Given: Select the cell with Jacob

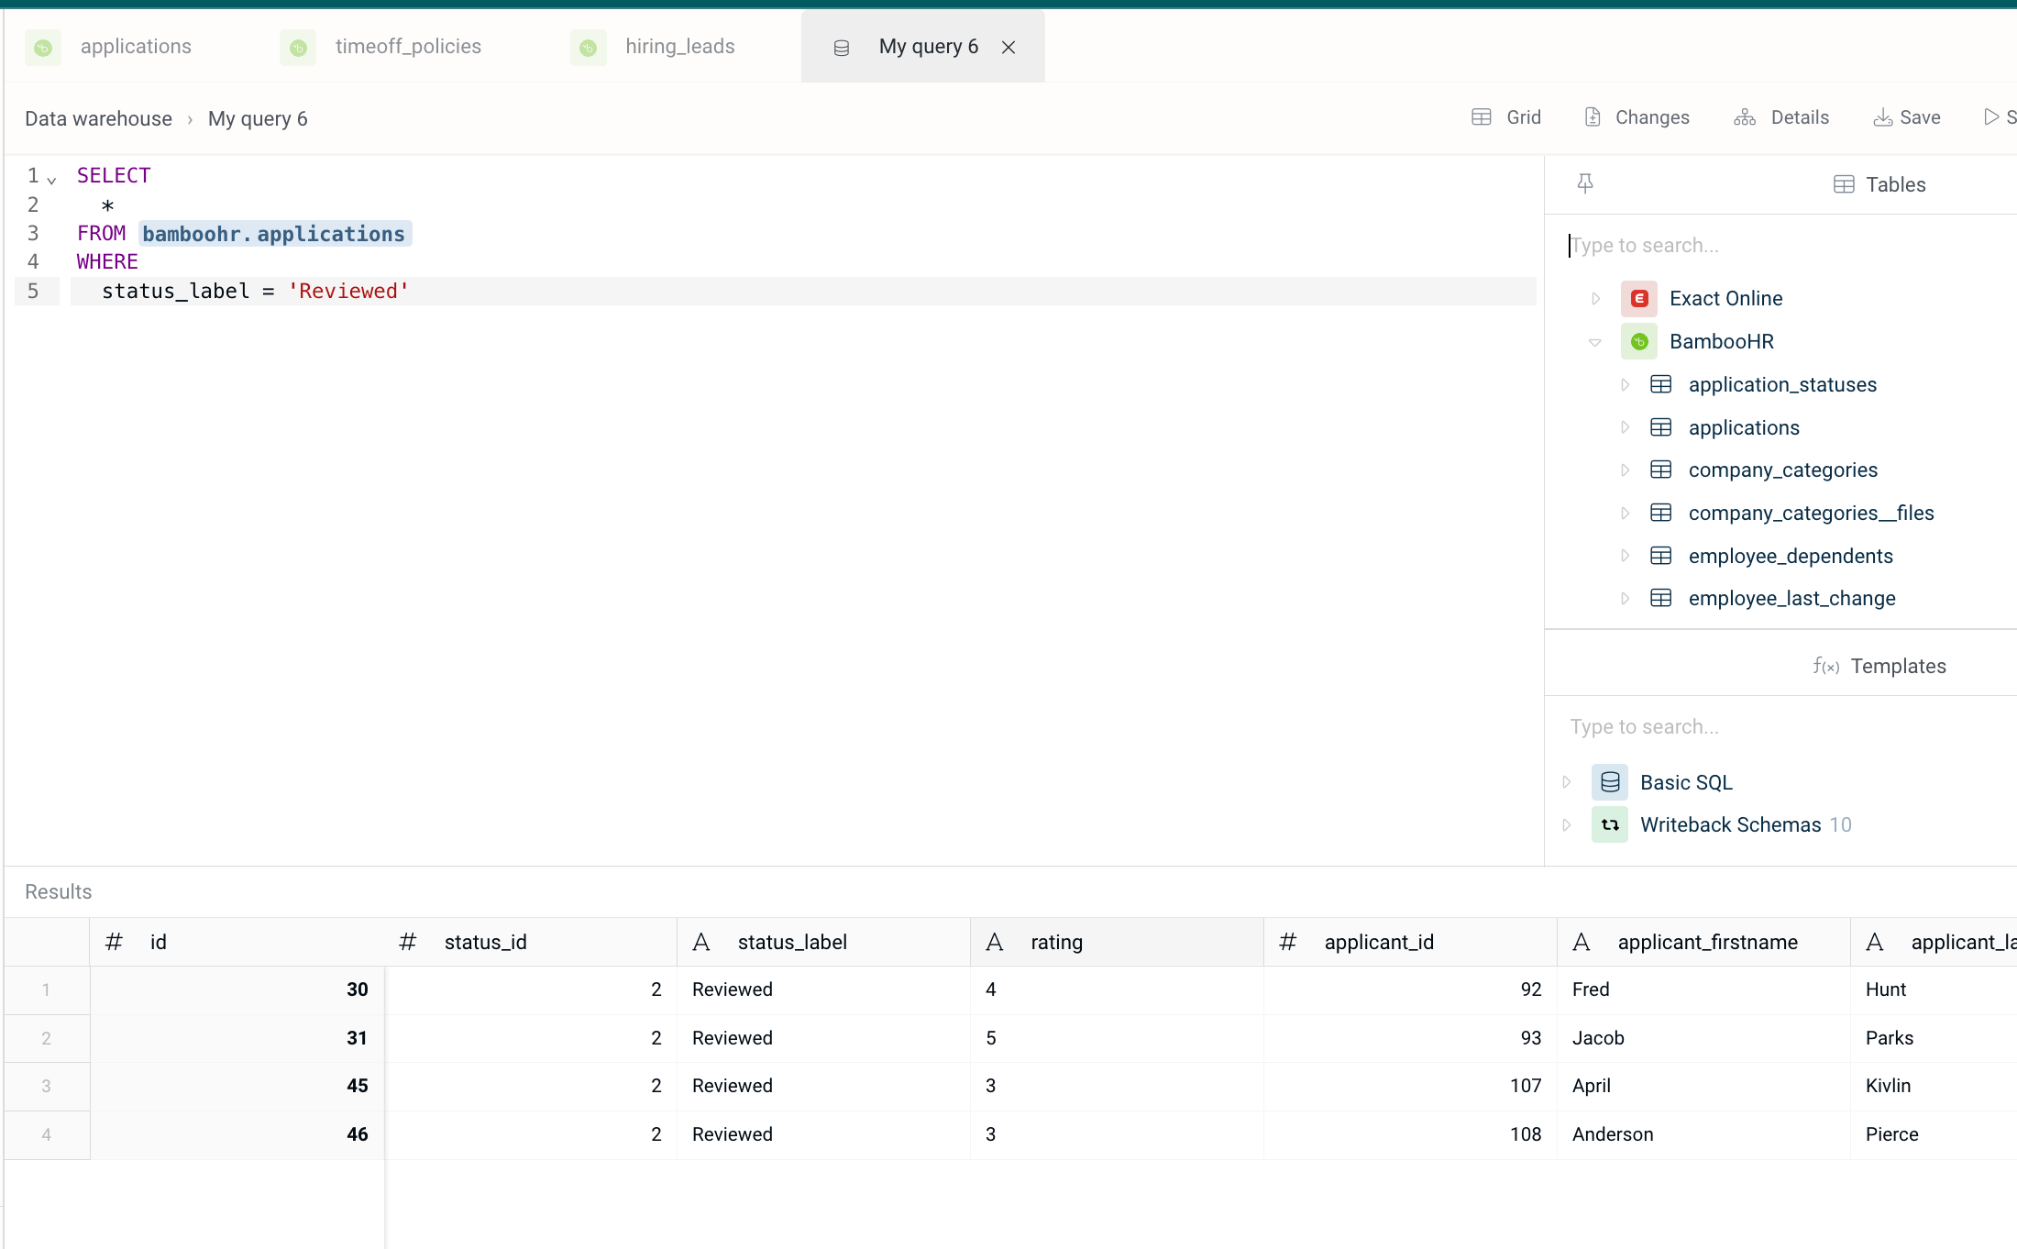Looking at the screenshot, I should pyautogui.click(x=1703, y=1038).
